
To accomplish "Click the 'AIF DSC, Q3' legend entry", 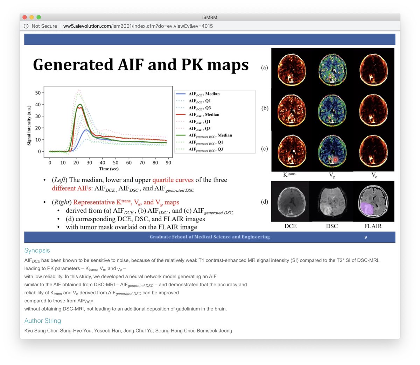I will pyautogui.click(x=193, y=129).
